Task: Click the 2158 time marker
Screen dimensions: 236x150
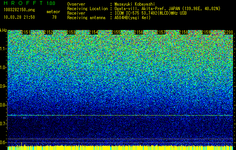Action: (x=183, y=32)
